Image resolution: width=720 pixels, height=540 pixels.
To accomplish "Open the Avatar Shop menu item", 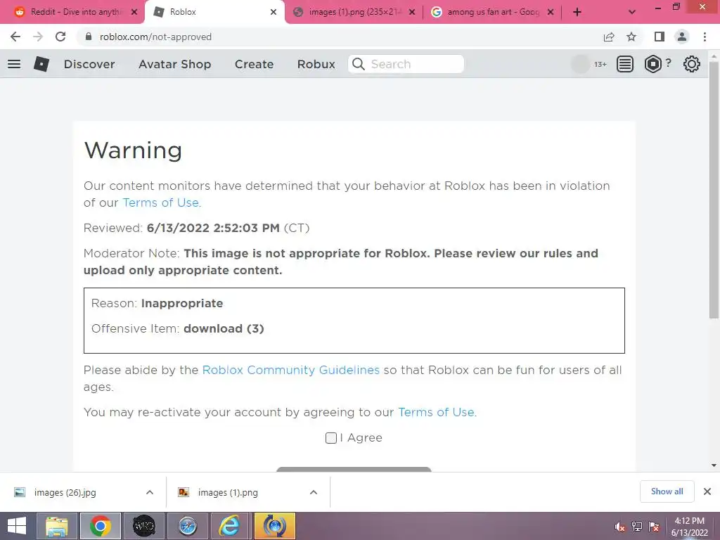I will 174,64.
